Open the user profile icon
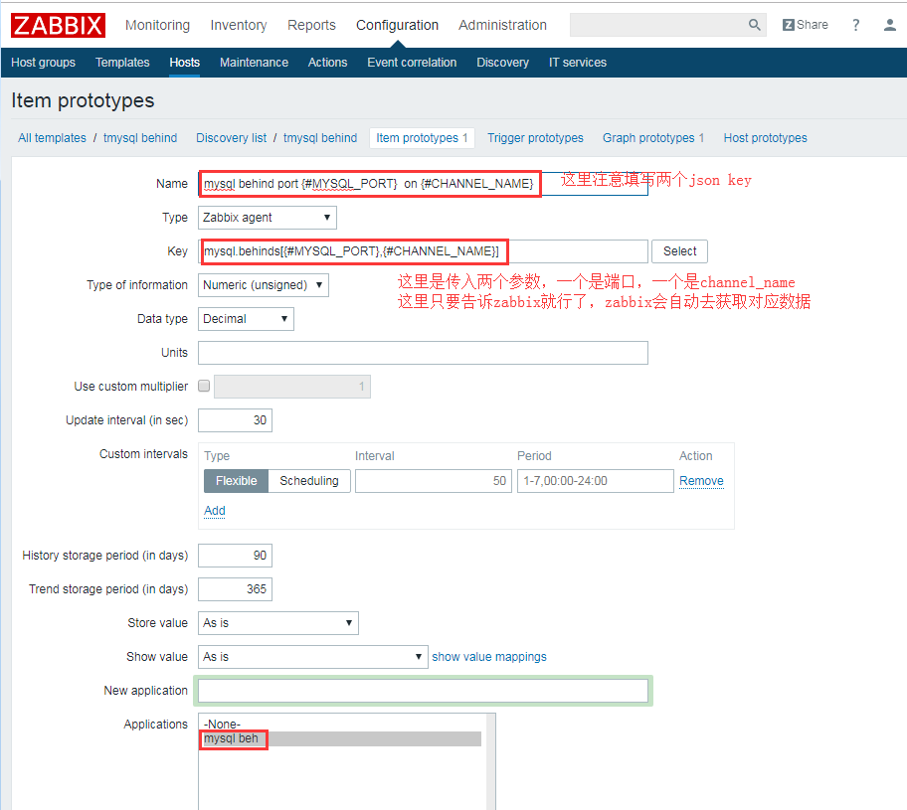Screen dimensions: 907x810 889,25
